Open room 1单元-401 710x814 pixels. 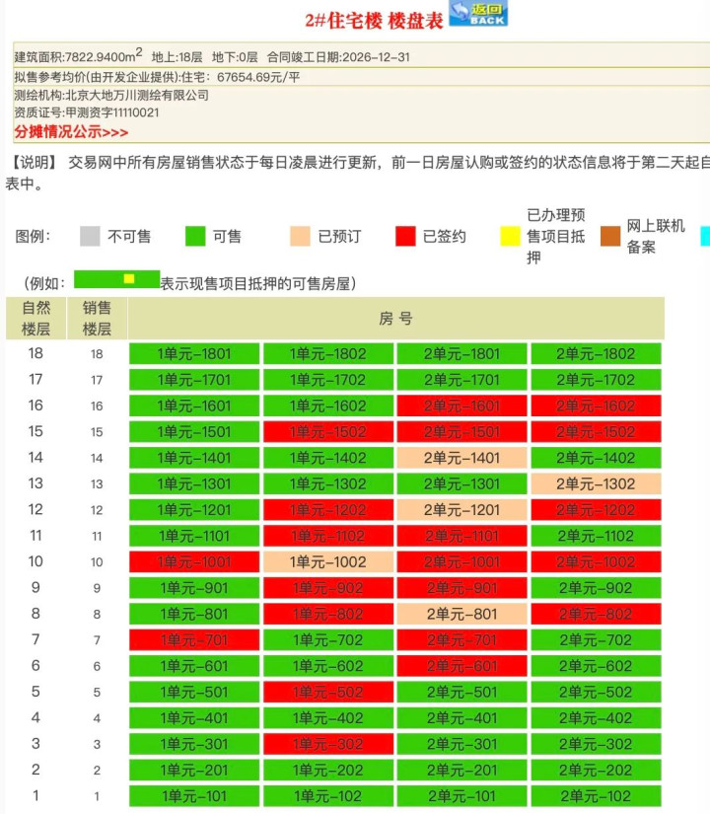[x=194, y=718]
